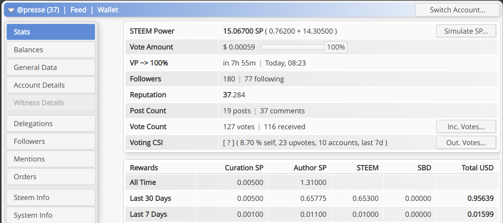
Task: Select the Stats sidebar tab
Action: 51,32
